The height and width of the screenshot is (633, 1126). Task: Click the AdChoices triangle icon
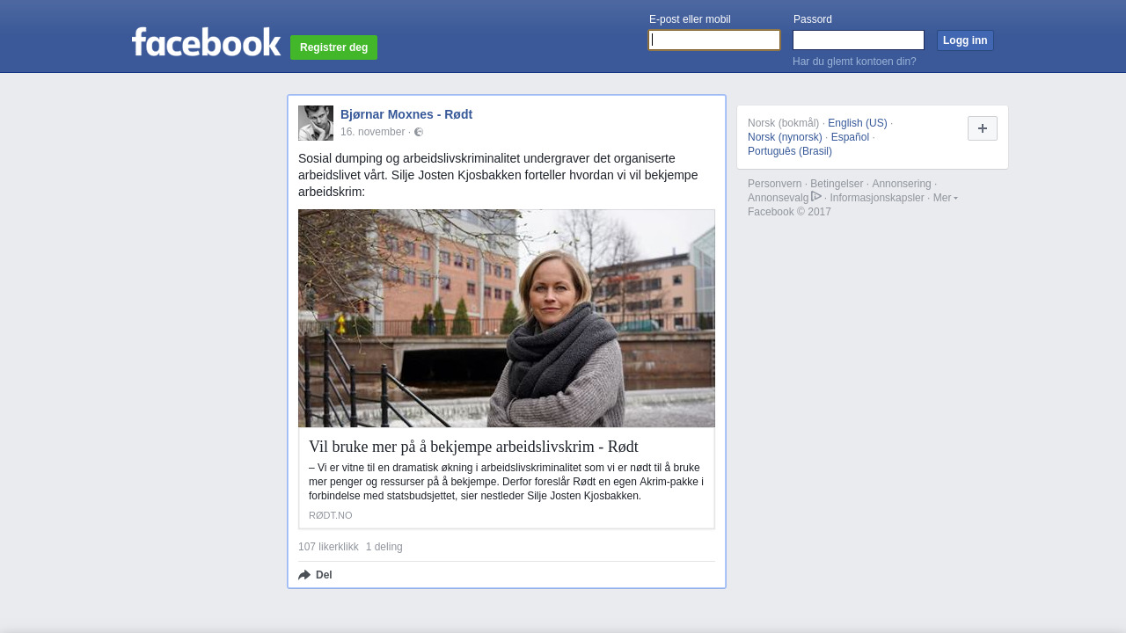point(816,196)
